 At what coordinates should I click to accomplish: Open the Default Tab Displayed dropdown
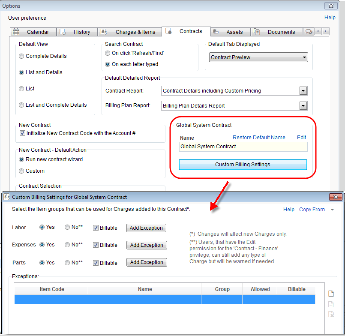pos(304,57)
